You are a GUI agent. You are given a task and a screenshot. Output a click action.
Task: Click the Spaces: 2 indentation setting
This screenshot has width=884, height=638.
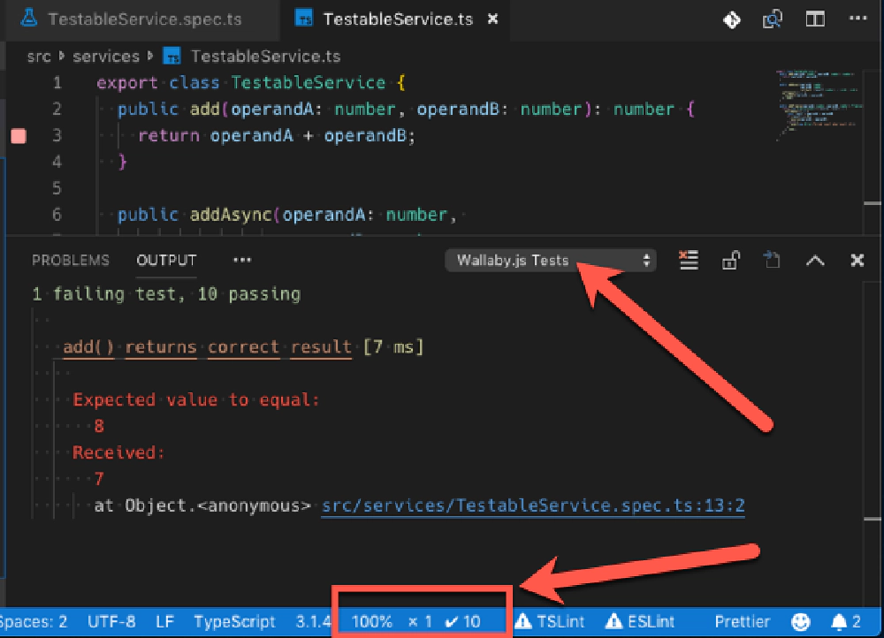coord(34,622)
